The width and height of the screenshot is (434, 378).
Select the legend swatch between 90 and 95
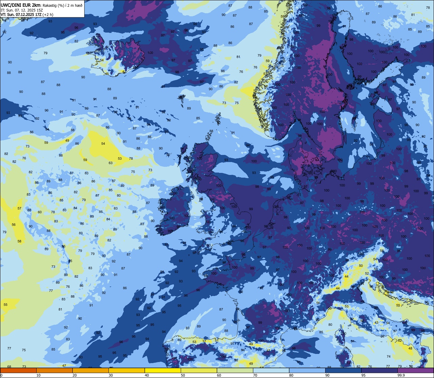point(343,371)
